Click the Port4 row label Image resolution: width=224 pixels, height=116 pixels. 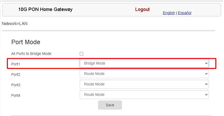click(x=16, y=95)
